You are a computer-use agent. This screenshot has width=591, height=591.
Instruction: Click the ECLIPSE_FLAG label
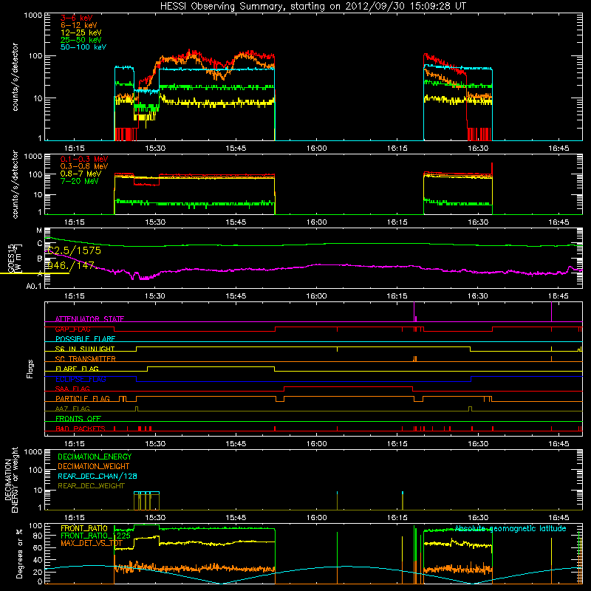pyautogui.click(x=81, y=379)
